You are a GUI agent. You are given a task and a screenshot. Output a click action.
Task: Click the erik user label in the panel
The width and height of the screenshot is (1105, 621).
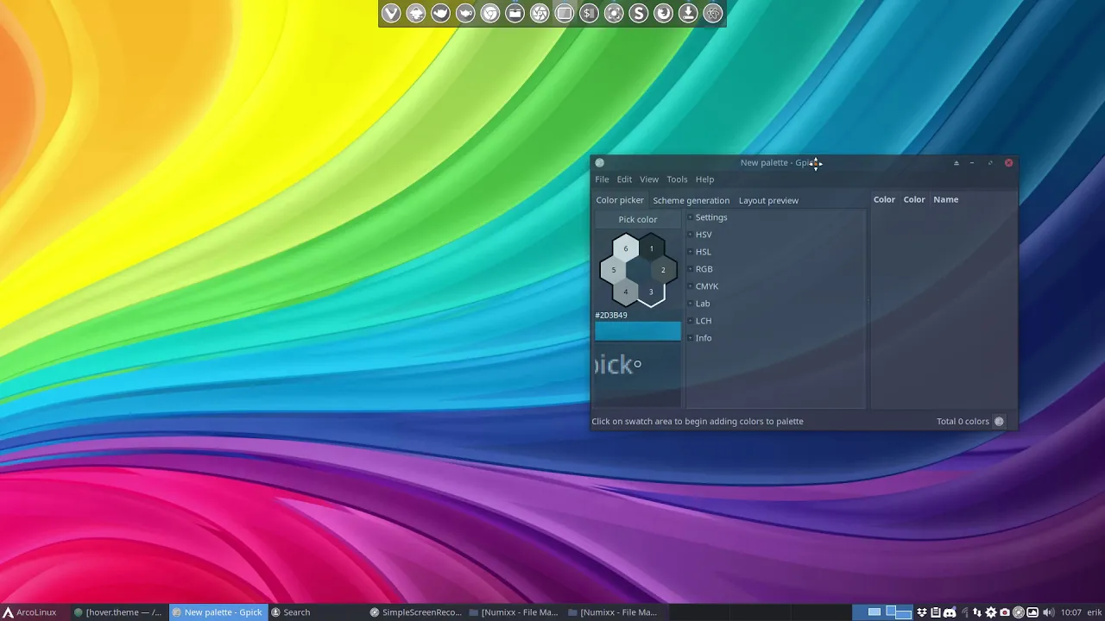tap(1095, 612)
